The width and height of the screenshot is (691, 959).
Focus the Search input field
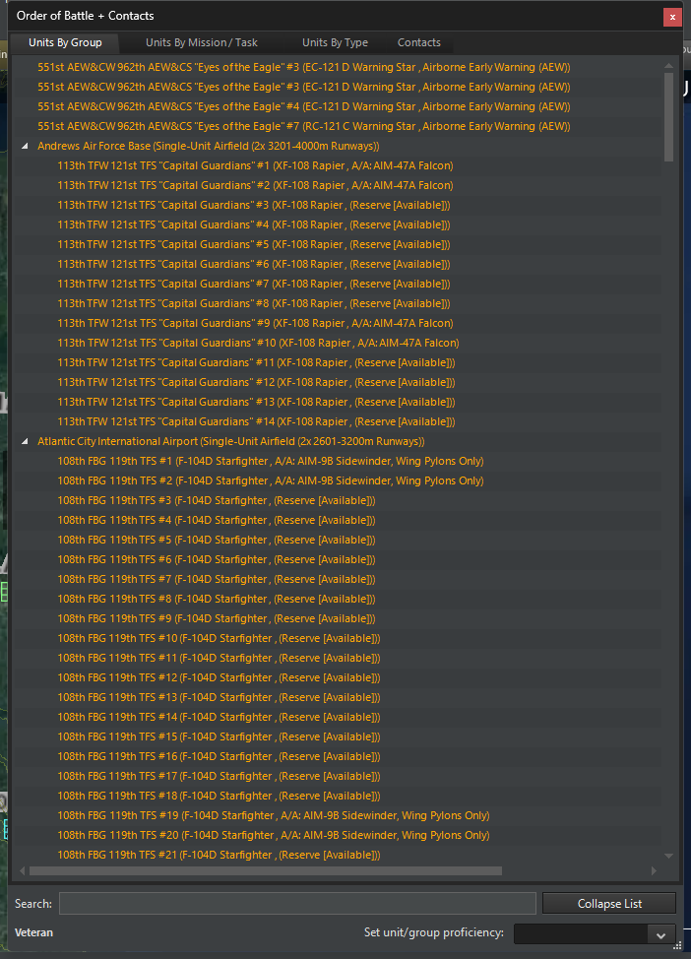pyautogui.click(x=297, y=903)
